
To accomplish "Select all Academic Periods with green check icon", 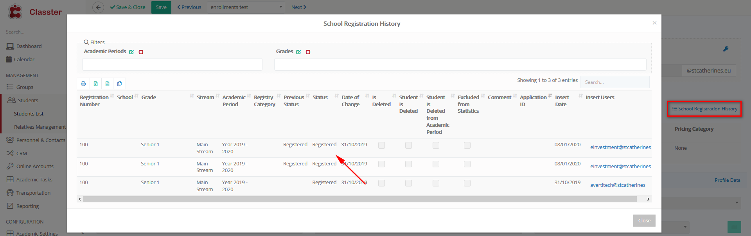I will pos(131,52).
